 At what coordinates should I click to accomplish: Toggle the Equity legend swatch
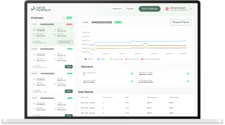pyautogui.click(x=98, y=59)
